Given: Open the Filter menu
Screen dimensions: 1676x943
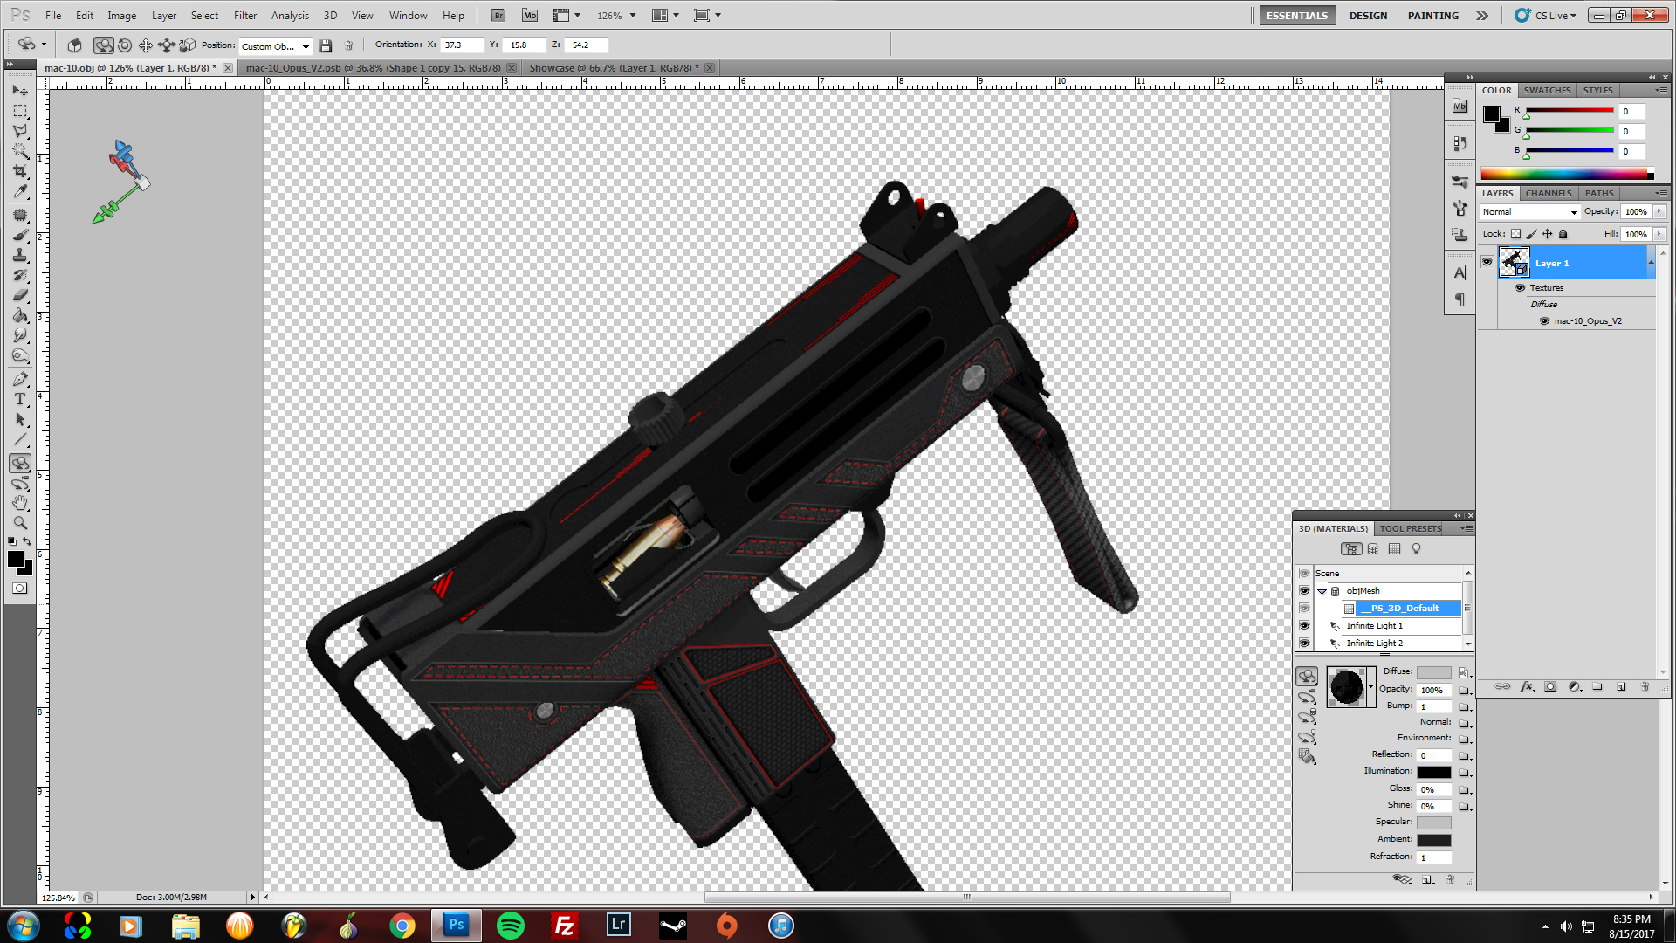Looking at the screenshot, I should [244, 15].
